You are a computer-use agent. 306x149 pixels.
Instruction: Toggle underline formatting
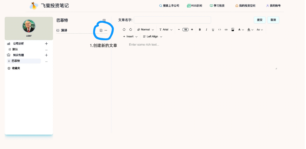213,30
